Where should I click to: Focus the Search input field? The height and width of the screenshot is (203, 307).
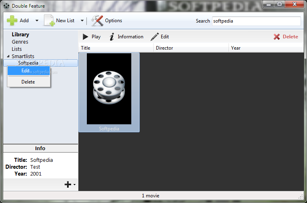[257, 21]
